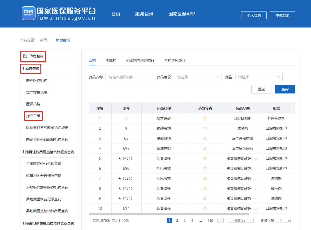The image size is (311, 230).
Task: Open the 10条/页 page size dropdown
Action: tap(241, 220)
